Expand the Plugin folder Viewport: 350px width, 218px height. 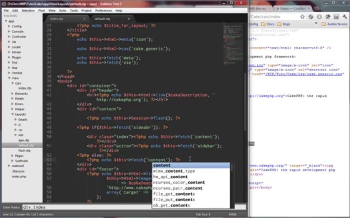click(x=9, y=57)
